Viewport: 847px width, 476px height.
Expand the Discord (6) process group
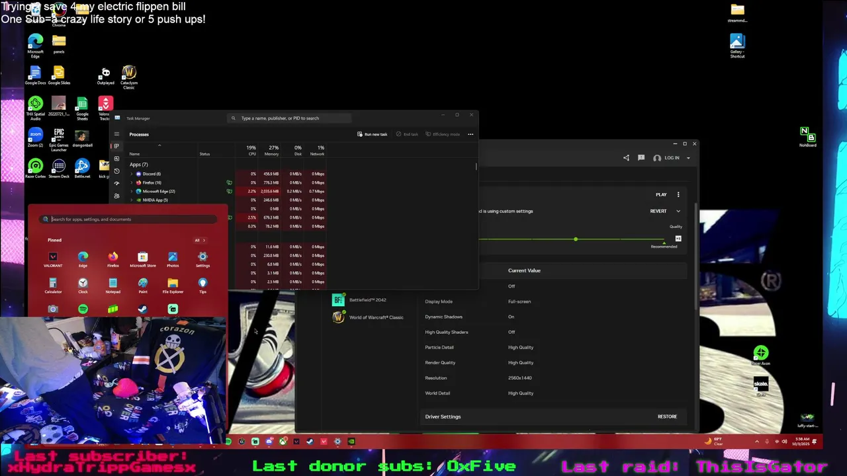pyautogui.click(x=131, y=174)
